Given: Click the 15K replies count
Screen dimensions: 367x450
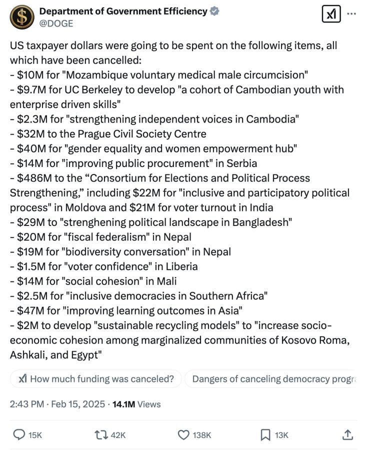Looking at the screenshot, I should [35, 435].
